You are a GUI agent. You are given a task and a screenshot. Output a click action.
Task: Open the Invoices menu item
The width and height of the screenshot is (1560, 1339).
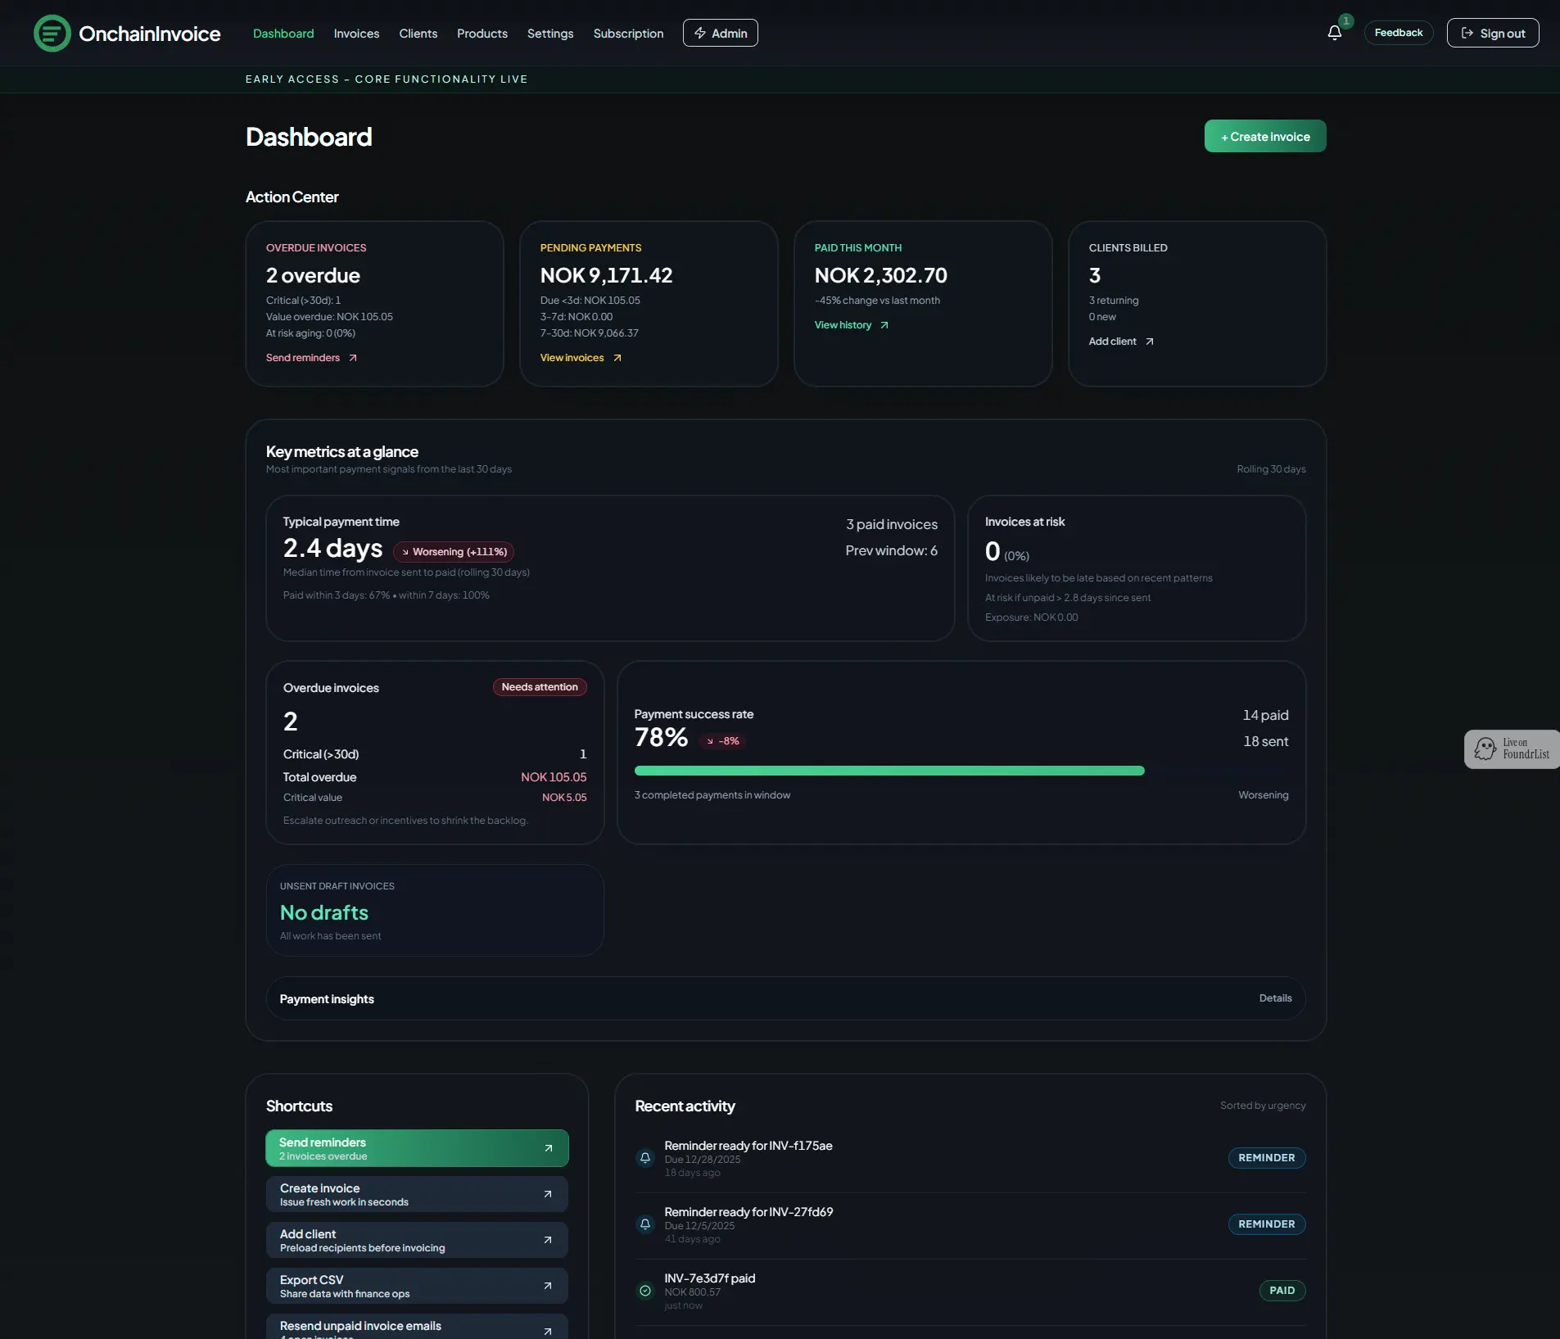point(356,34)
